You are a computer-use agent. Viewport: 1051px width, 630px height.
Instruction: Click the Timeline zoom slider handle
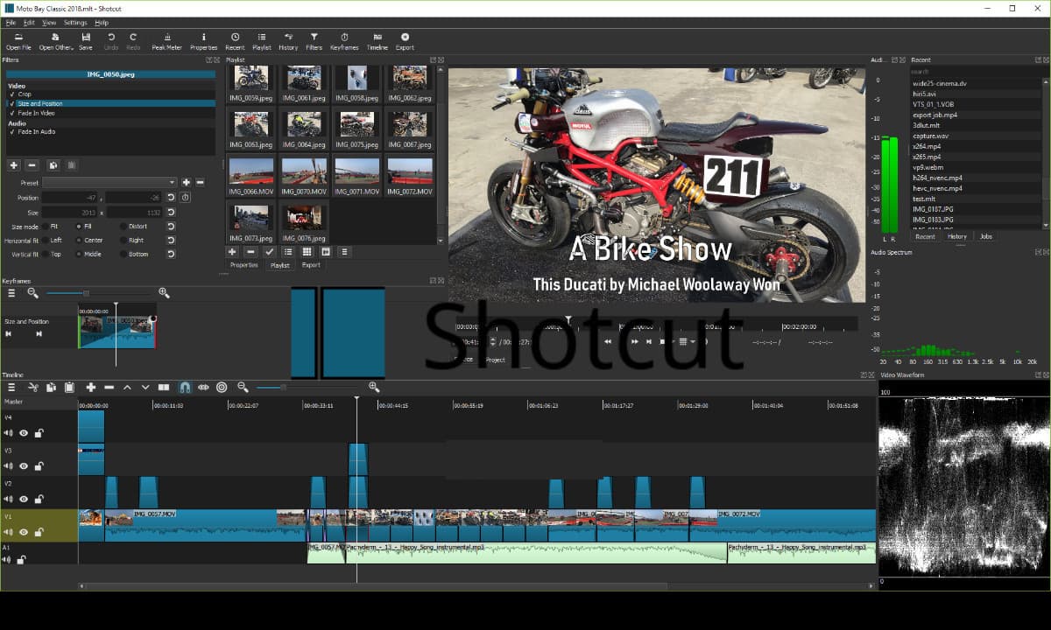click(x=283, y=387)
